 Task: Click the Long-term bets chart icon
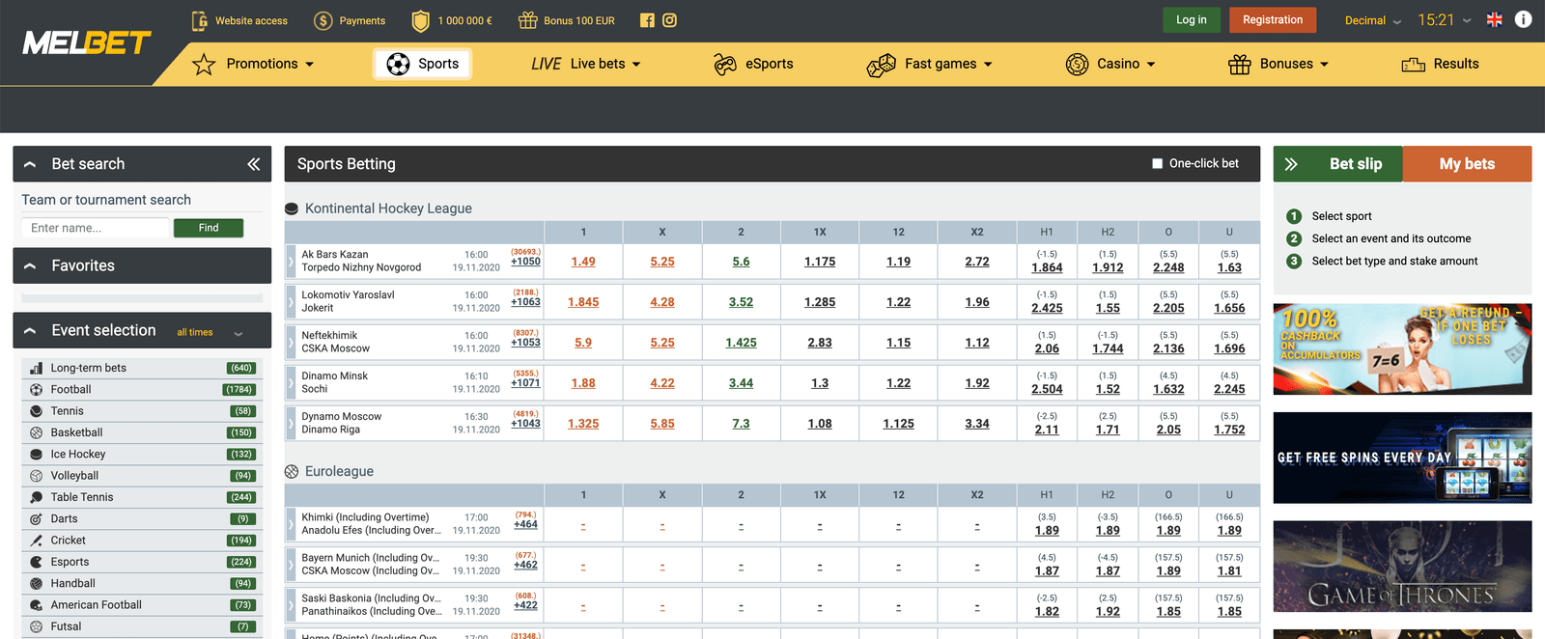pyautogui.click(x=36, y=368)
